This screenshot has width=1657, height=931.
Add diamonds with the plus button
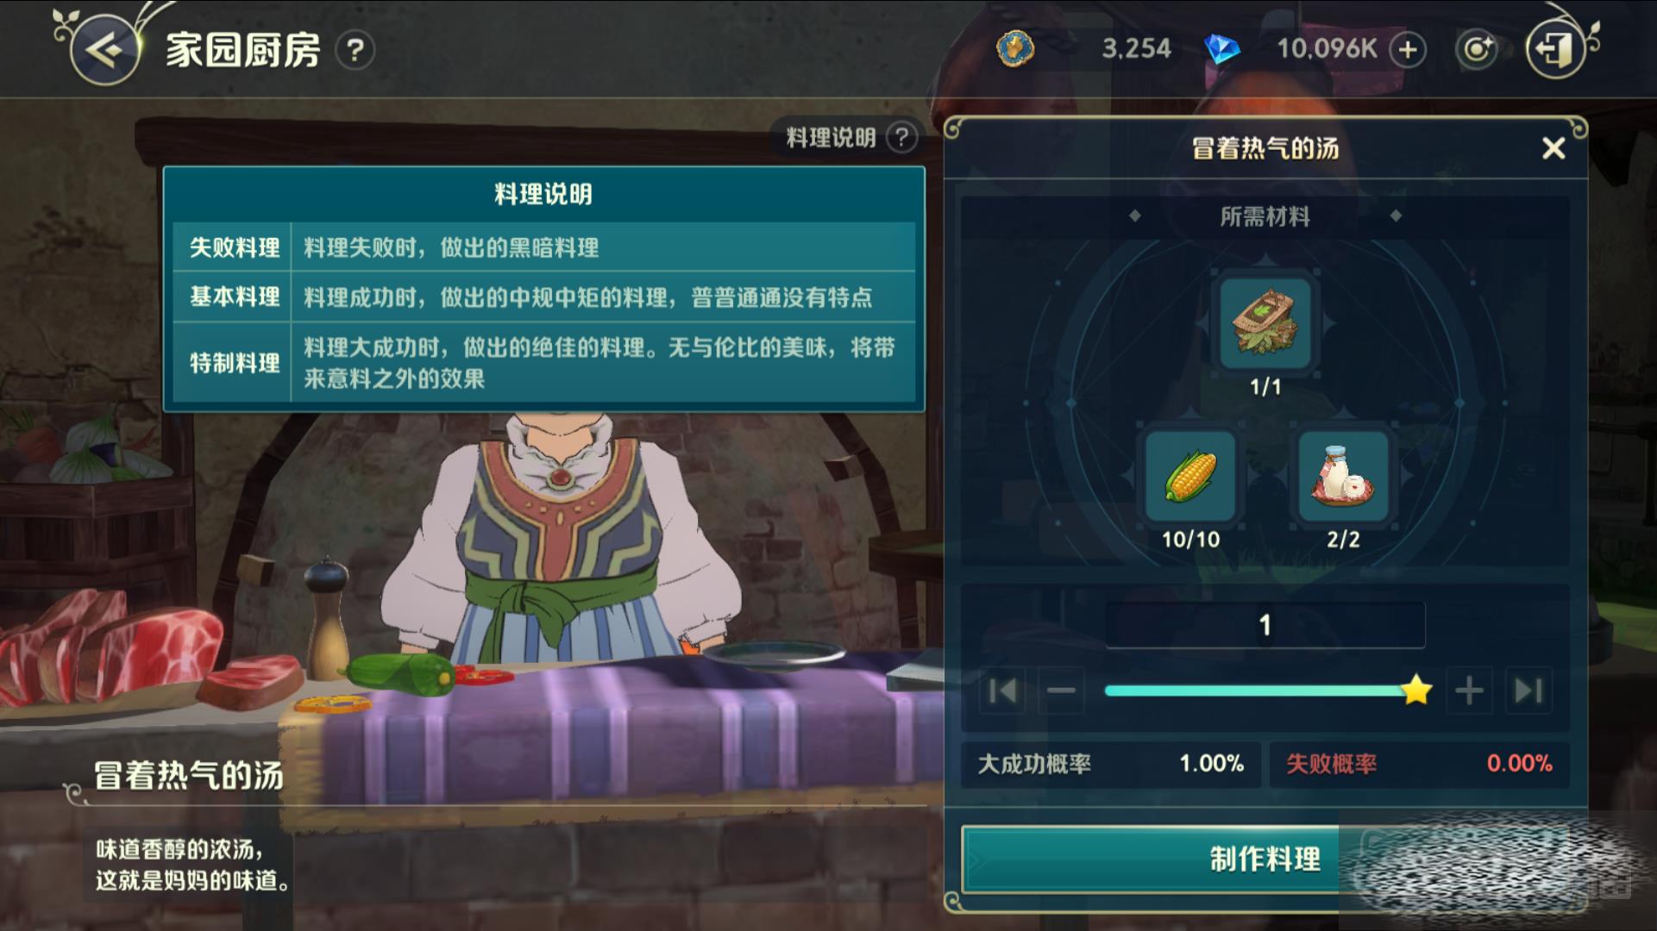pos(1408,50)
